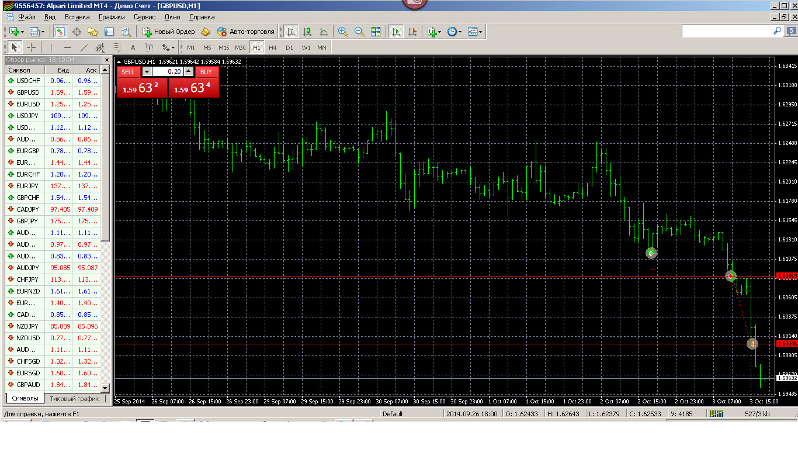The image size is (798, 449).
Task: Select the trendline drawing tool
Action: point(84,47)
